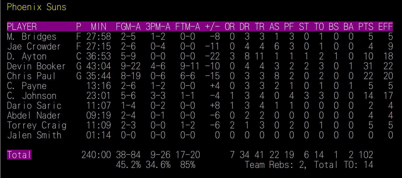The height and width of the screenshot is (178, 402).
Task: Click C. Johnson's name
Action: [x=32, y=96]
